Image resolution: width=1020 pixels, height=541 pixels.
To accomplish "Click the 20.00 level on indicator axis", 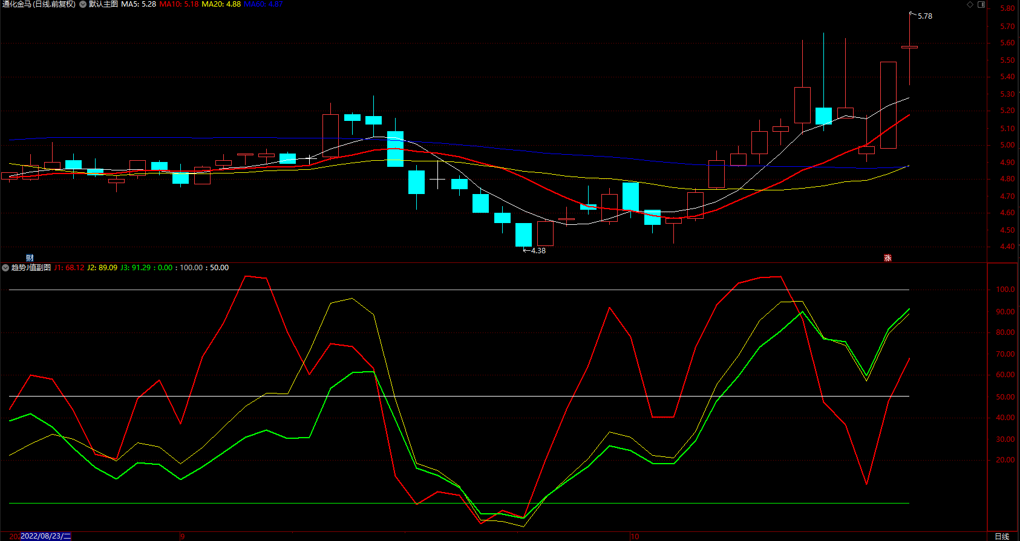I will tap(1005, 460).
